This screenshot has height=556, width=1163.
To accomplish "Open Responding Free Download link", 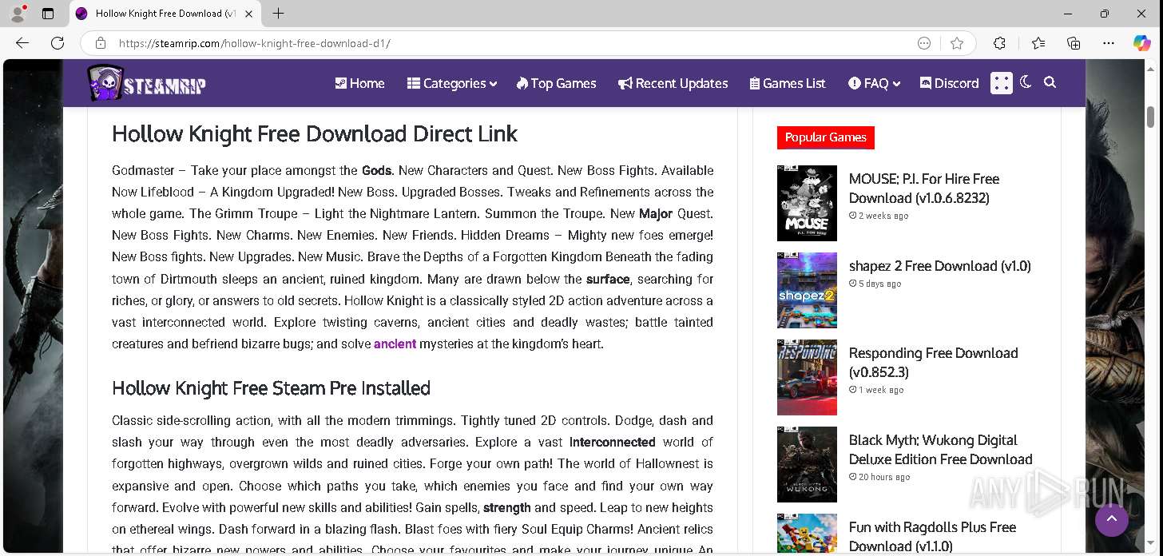I will [x=934, y=363].
